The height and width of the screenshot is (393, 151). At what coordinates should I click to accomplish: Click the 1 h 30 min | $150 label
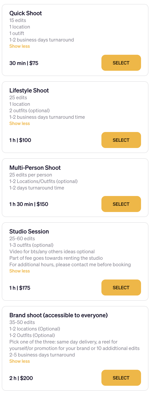(29, 204)
